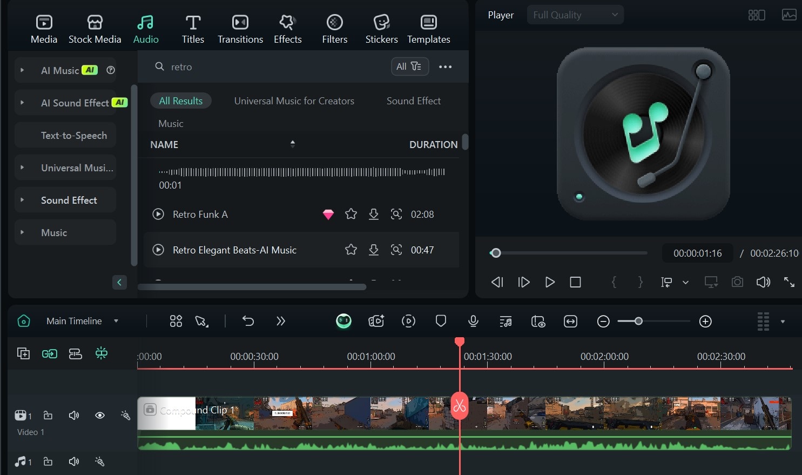Open AI Music help info icon
This screenshot has height=475, width=802.
coord(111,70)
